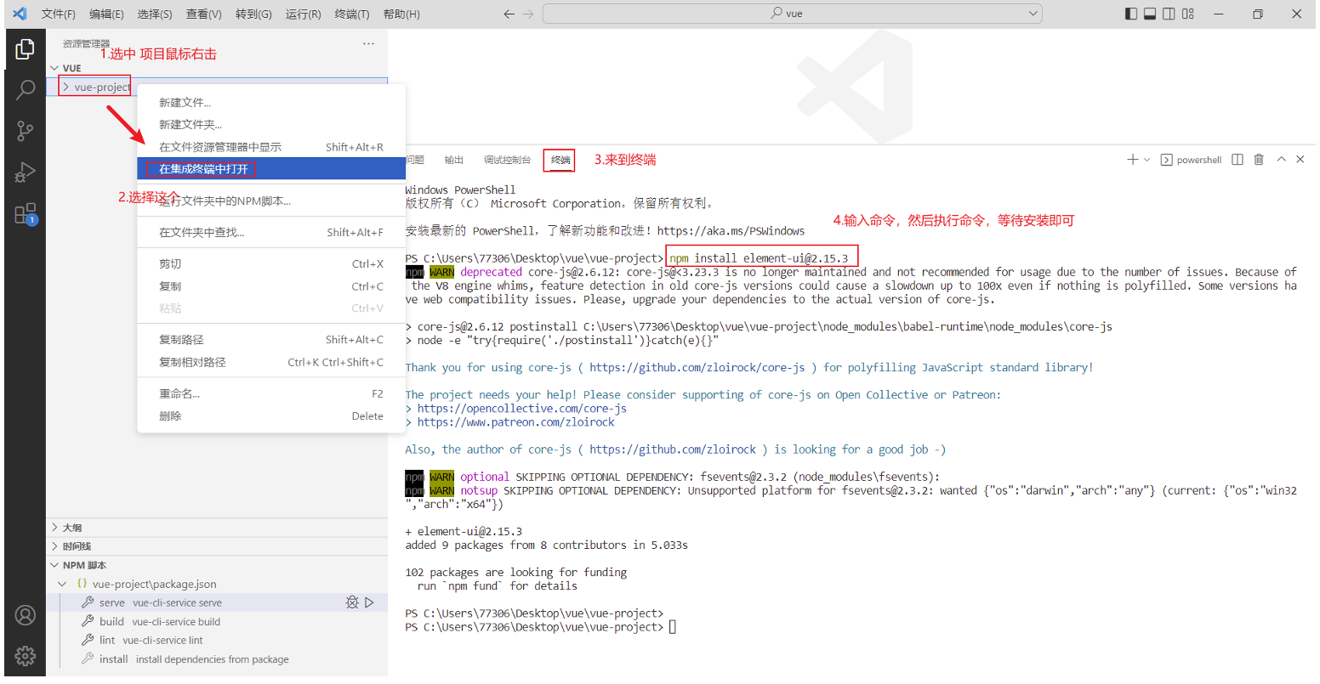Choose 在文件资源管理器中显示 menu entry
The height and width of the screenshot is (684, 1320).
(x=271, y=146)
